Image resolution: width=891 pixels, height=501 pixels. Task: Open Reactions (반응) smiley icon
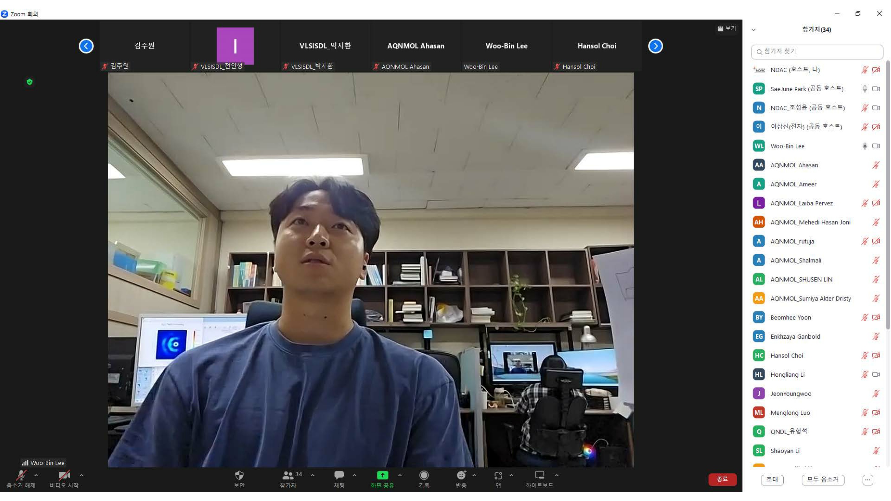(x=461, y=475)
